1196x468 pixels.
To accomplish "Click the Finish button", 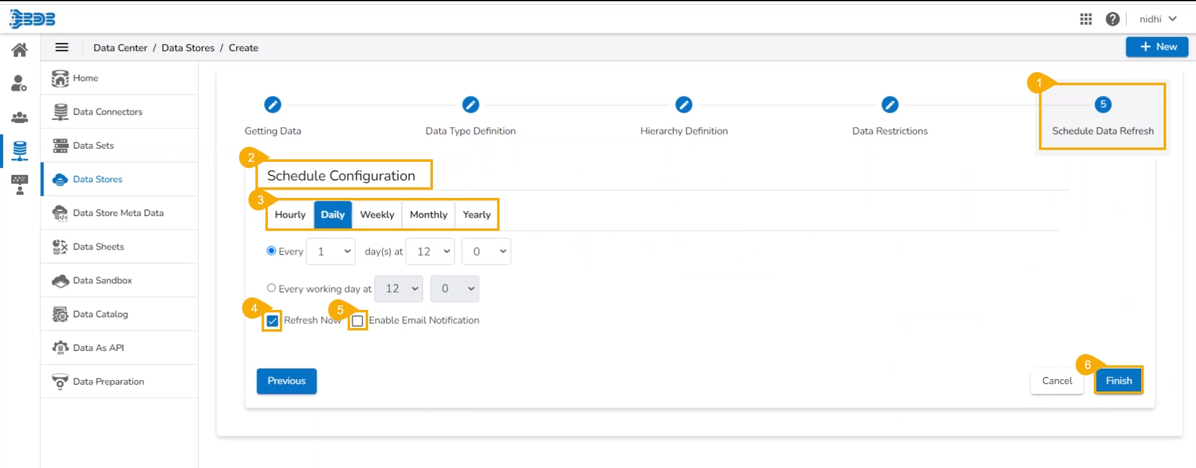I will pyautogui.click(x=1118, y=381).
